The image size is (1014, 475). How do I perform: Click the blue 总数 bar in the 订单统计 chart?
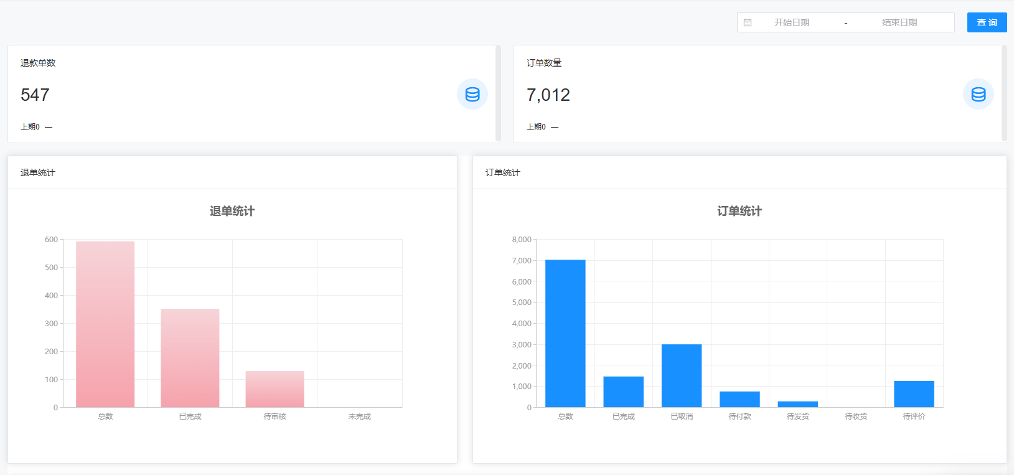click(x=565, y=334)
